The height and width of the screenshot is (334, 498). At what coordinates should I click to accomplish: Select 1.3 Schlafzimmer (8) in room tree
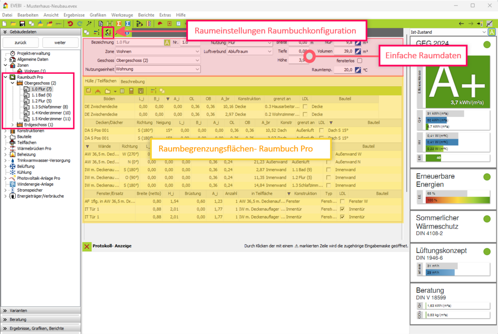pos(49,107)
